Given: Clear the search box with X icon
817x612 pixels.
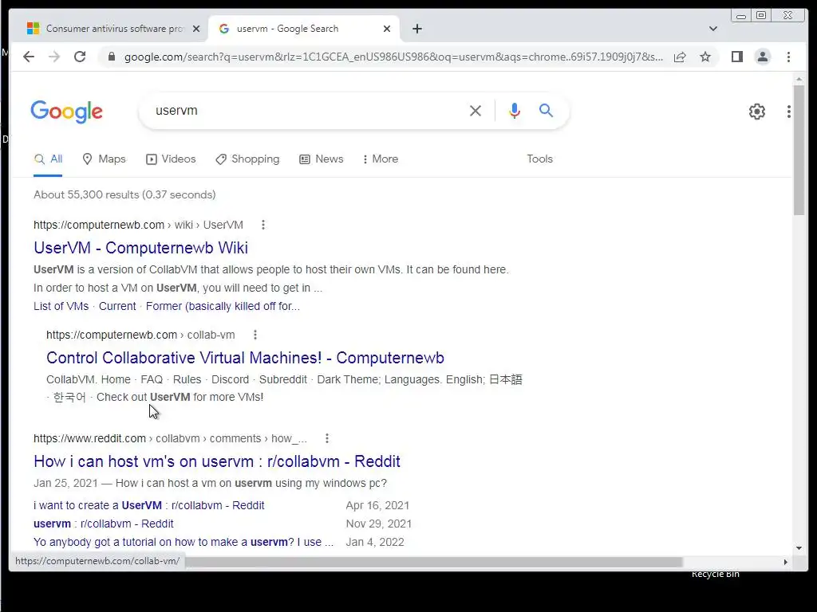Looking at the screenshot, I should point(476,110).
